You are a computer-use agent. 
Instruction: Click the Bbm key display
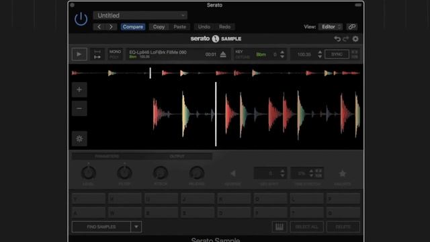pos(261,54)
